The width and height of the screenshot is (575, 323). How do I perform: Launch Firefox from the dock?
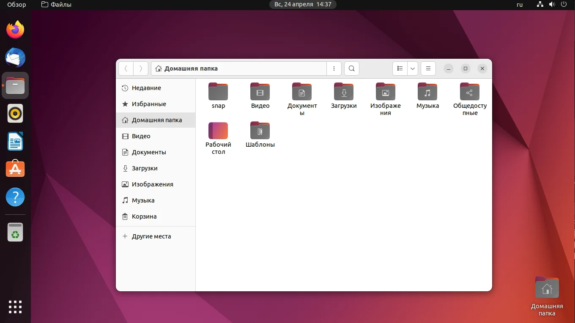pos(15,30)
